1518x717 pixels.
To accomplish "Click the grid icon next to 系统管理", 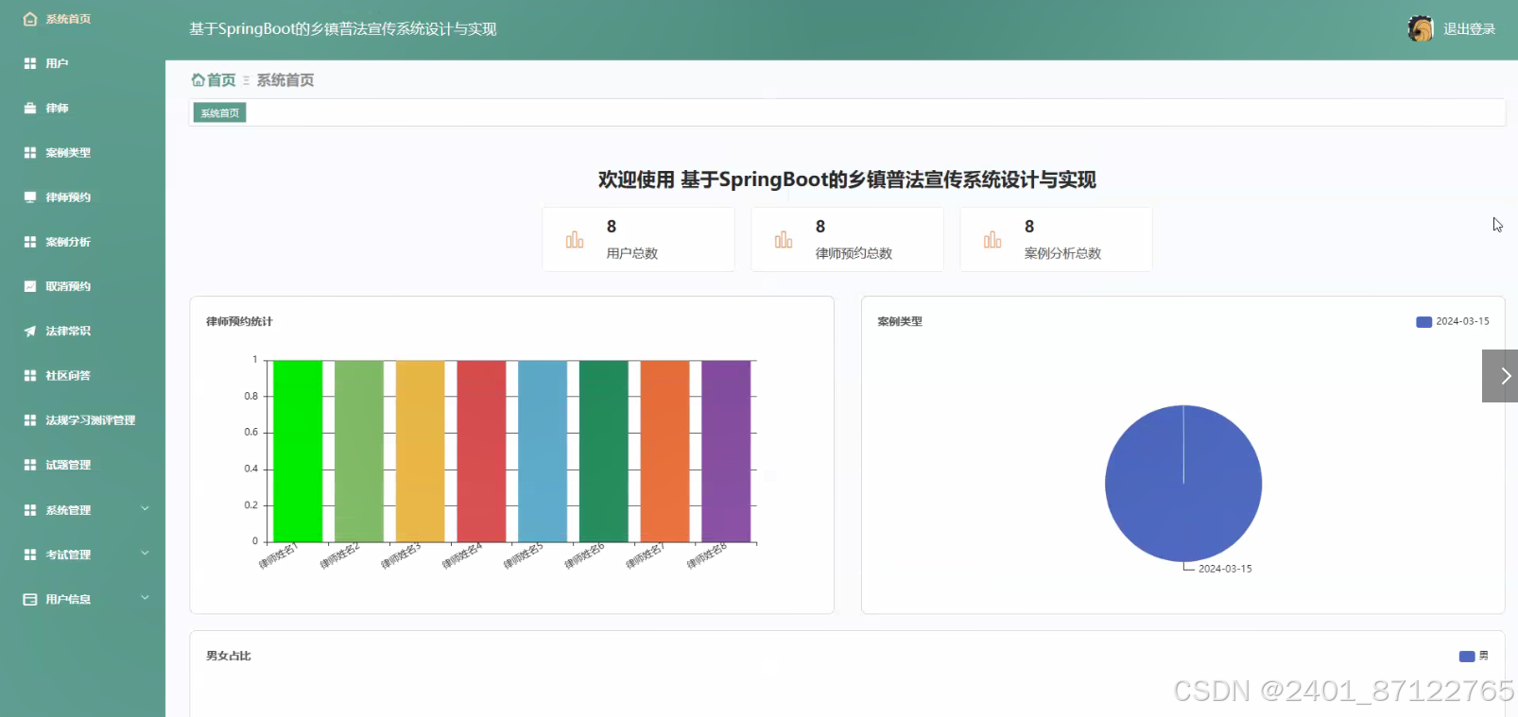I will 30,510.
